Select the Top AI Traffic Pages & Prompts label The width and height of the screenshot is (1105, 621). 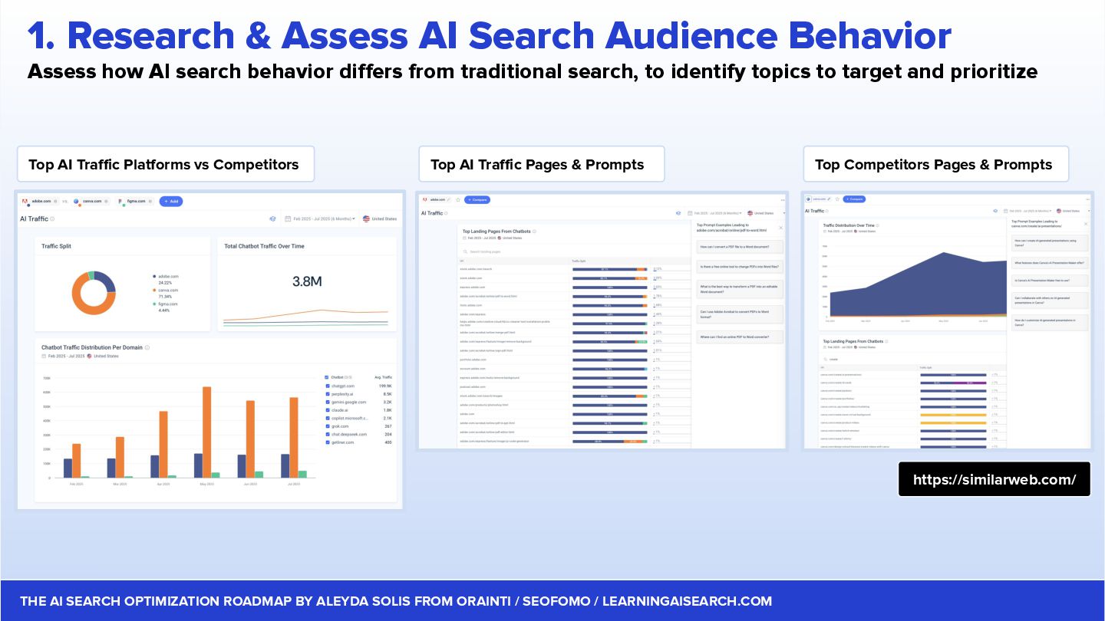pyautogui.click(x=537, y=165)
